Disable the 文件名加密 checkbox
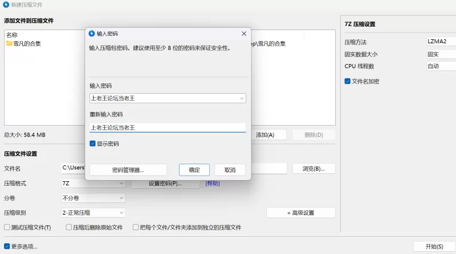The width and height of the screenshot is (456, 254). click(x=348, y=81)
